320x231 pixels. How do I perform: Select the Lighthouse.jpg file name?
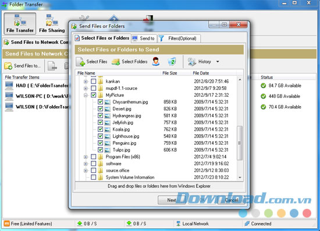click(126, 136)
